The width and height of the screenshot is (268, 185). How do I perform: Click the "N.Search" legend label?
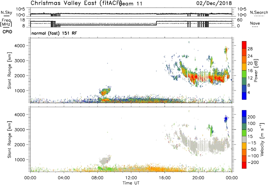pyautogui.click(x=259, y=12)
